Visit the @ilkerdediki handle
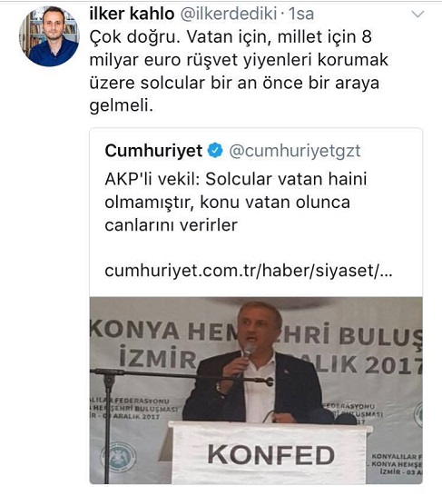The width and height of the screenshot is (442, 496). click(229, 14)
